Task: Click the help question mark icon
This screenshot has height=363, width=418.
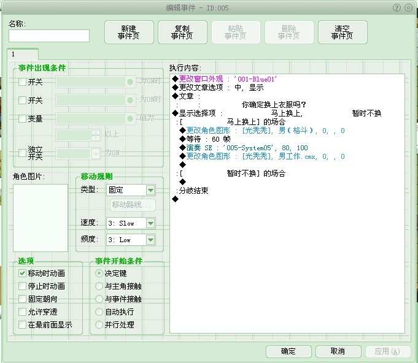Action: click(x=397, y=8)
